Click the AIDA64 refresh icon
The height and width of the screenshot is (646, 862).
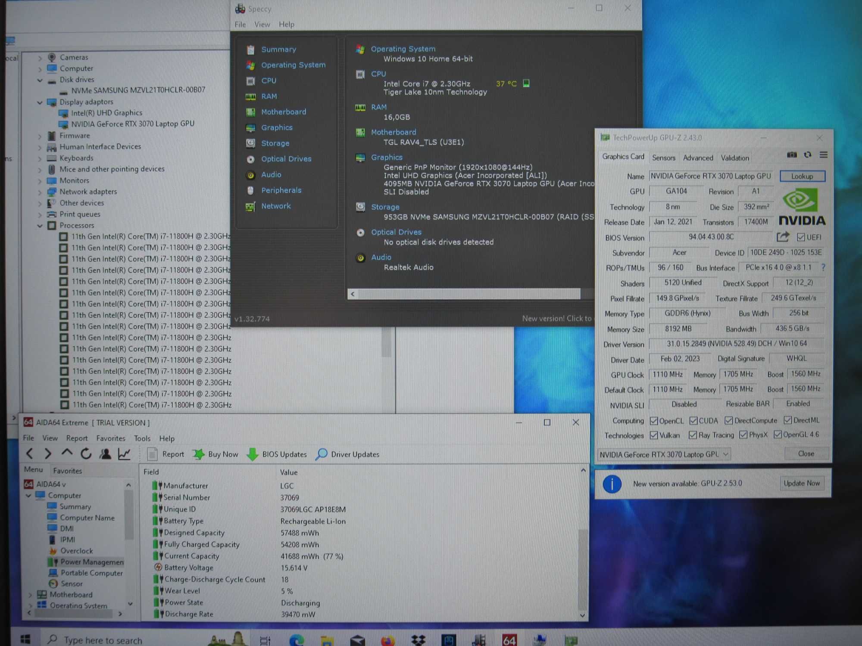86,453
